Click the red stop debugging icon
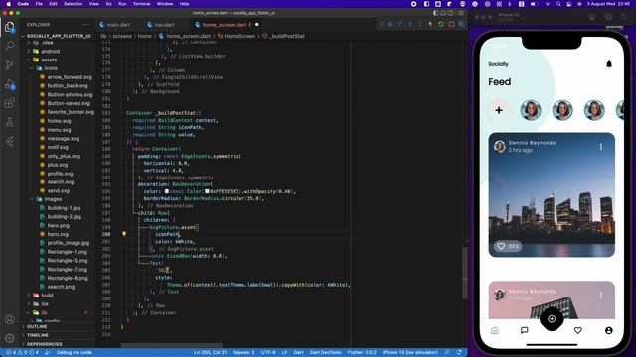 [x=451, y=24]
